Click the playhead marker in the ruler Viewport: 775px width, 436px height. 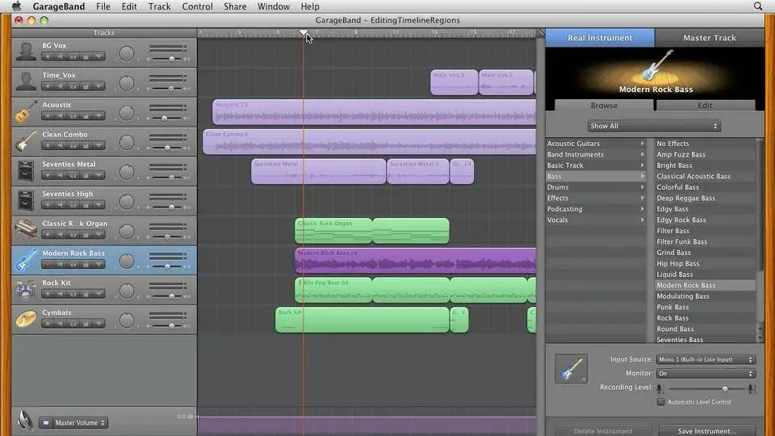303,32
